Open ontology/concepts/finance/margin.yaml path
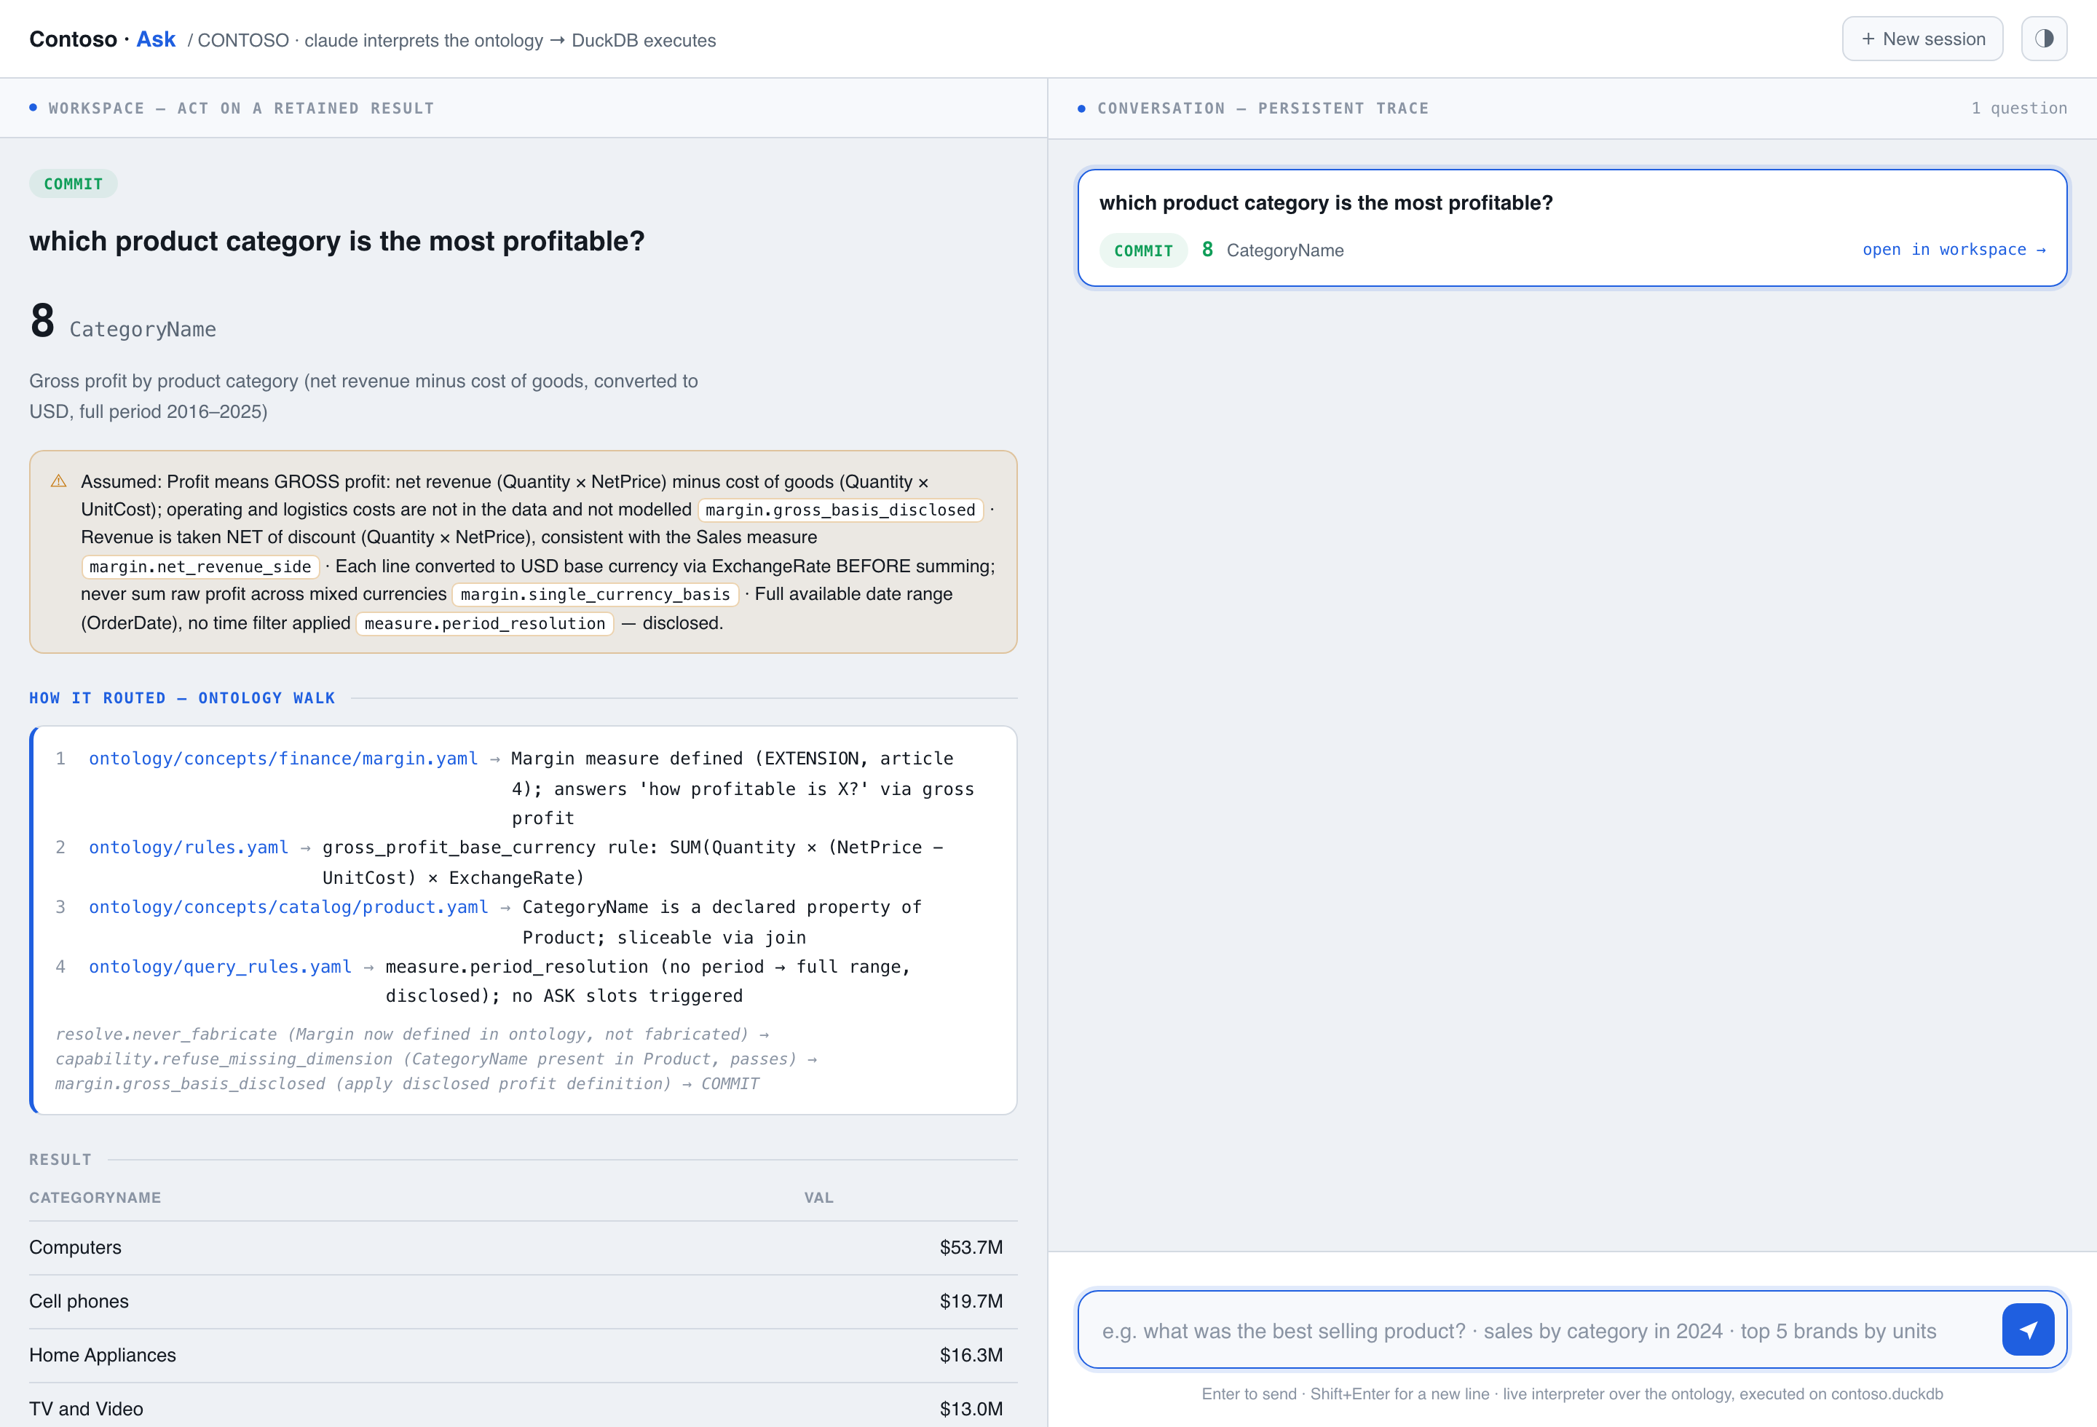This screenshot has height=1427, width=2097. 283,759
